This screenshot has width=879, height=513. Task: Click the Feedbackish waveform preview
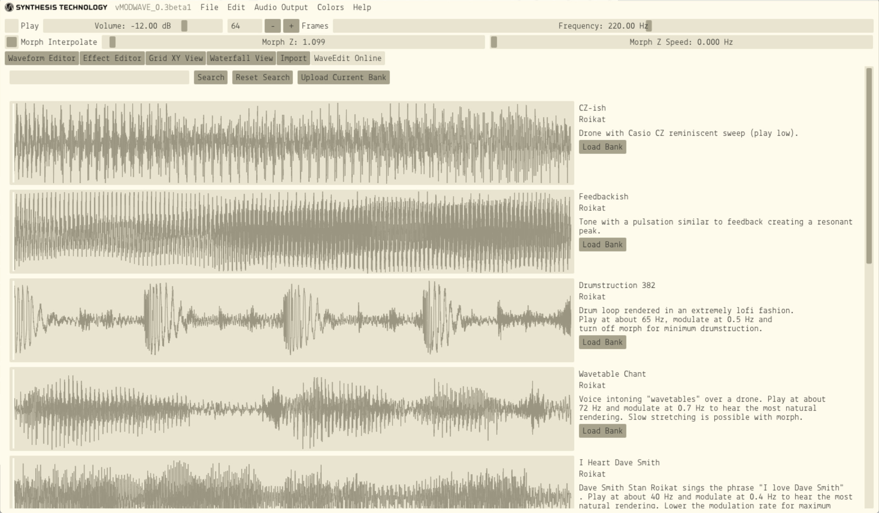292,232
